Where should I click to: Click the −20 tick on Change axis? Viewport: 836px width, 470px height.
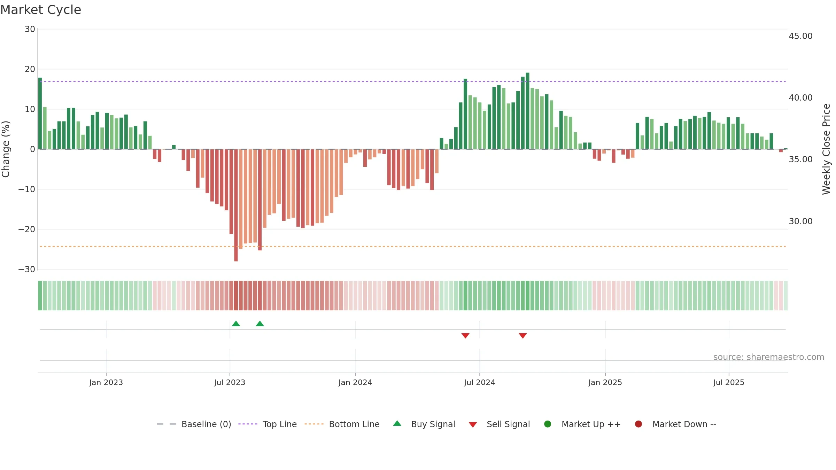pos(27,229)
